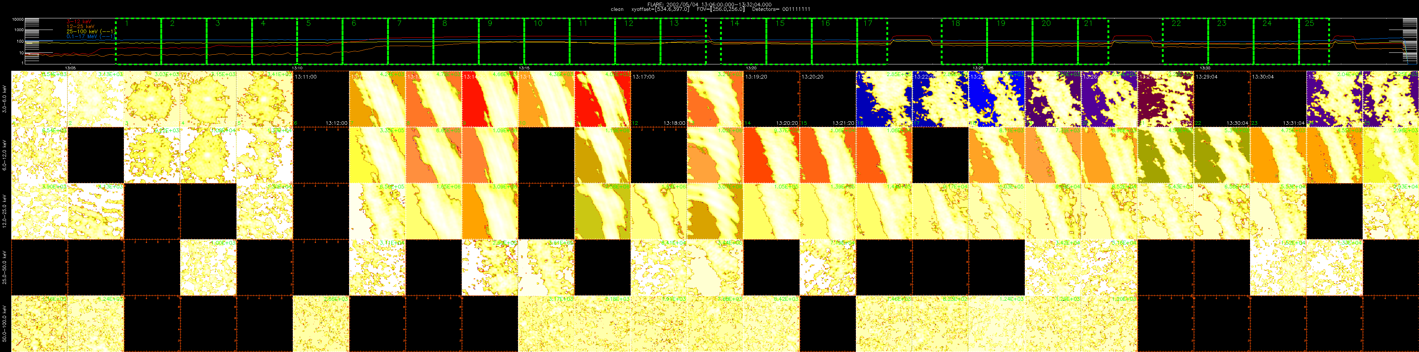Select time interval box 7 in light curve
The image size is (1419, 352).
pyautogui.click(x=410, y=41)
